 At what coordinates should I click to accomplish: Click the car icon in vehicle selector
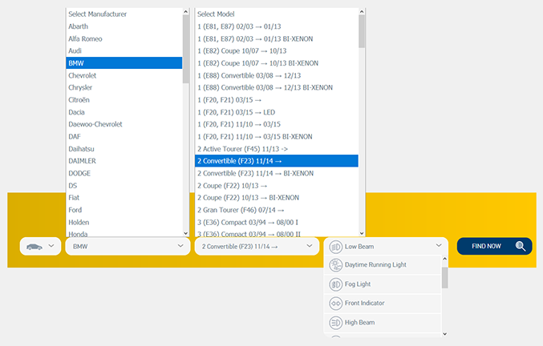(34, 247)
